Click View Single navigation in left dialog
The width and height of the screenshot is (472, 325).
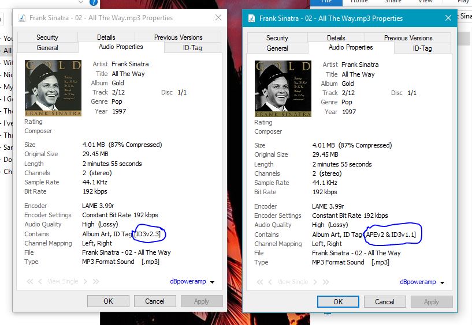pyautogui.click(x=61, y=282)
